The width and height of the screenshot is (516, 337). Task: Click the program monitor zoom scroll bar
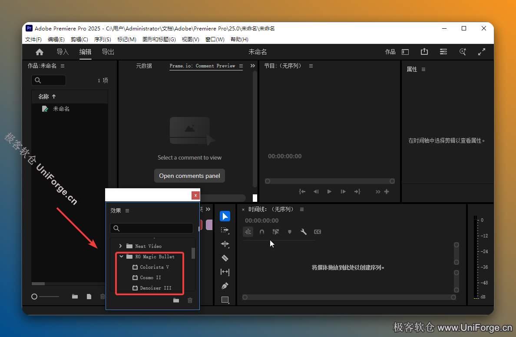(x=330, y=181)
